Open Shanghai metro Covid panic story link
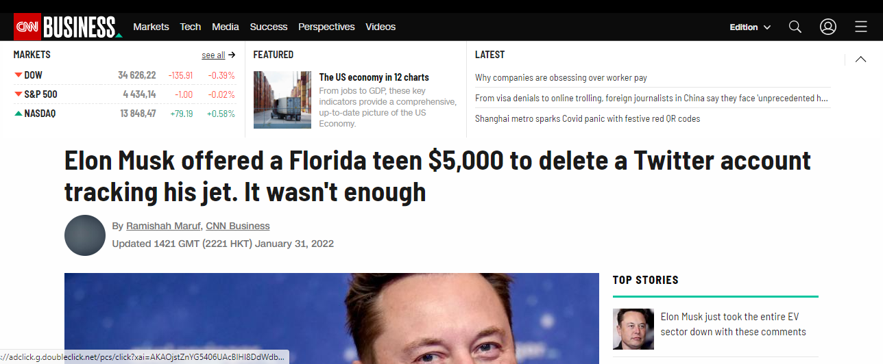The image size is (883, 364). (588, 118)
